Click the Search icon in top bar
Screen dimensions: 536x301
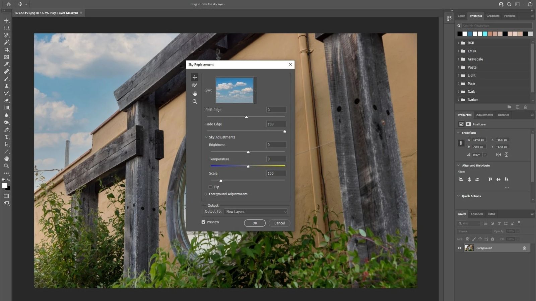click(509, 4)
